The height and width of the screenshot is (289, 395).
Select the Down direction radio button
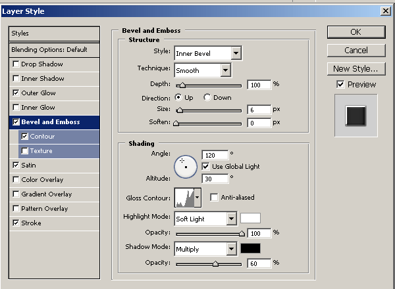click(207, 98)
